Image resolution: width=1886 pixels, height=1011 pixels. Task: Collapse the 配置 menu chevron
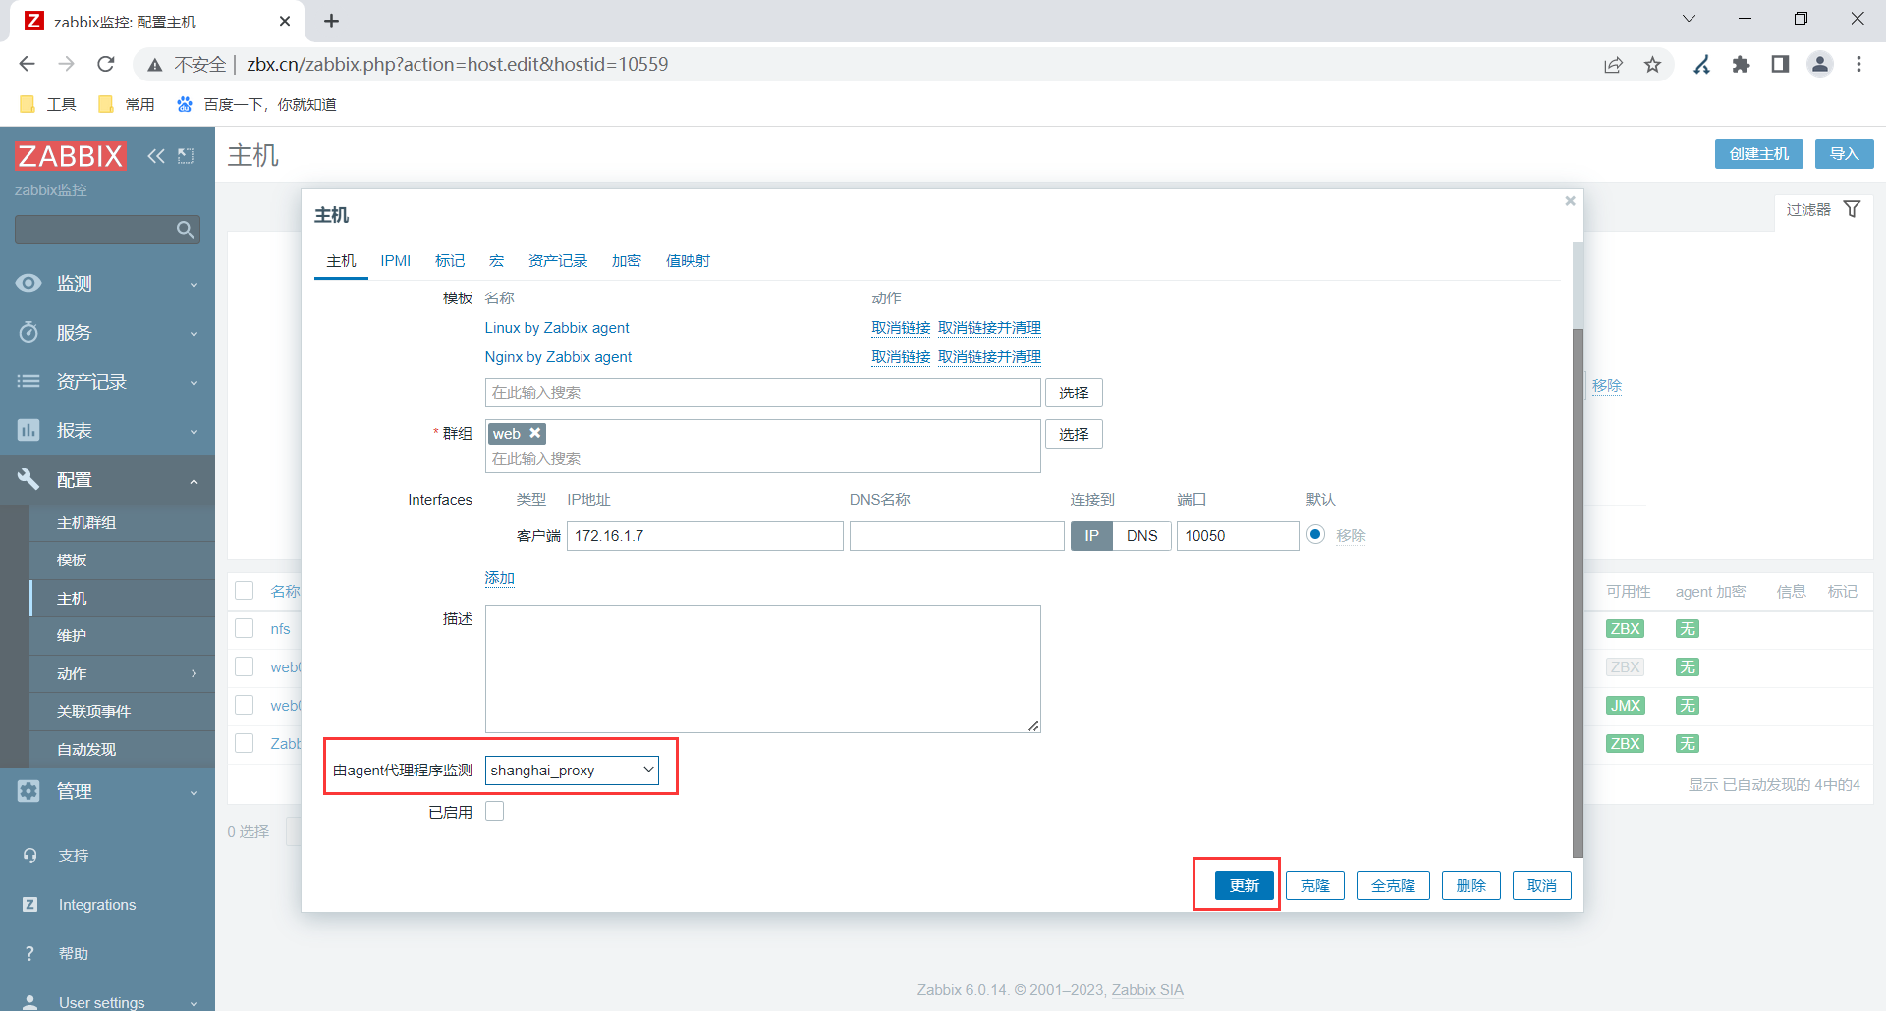coord(194,481)
